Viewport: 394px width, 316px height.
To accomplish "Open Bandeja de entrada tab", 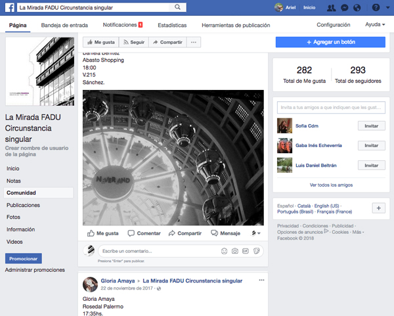I will tap(64, 25).
